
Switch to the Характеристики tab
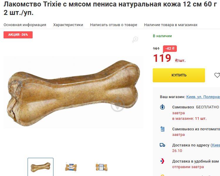tap(68, 25)
